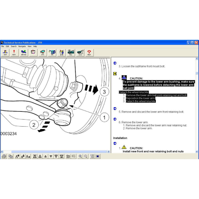This screenshot has width=199, height=199.
Task: Minimize the JTIS window
Action: coord(188,43)
